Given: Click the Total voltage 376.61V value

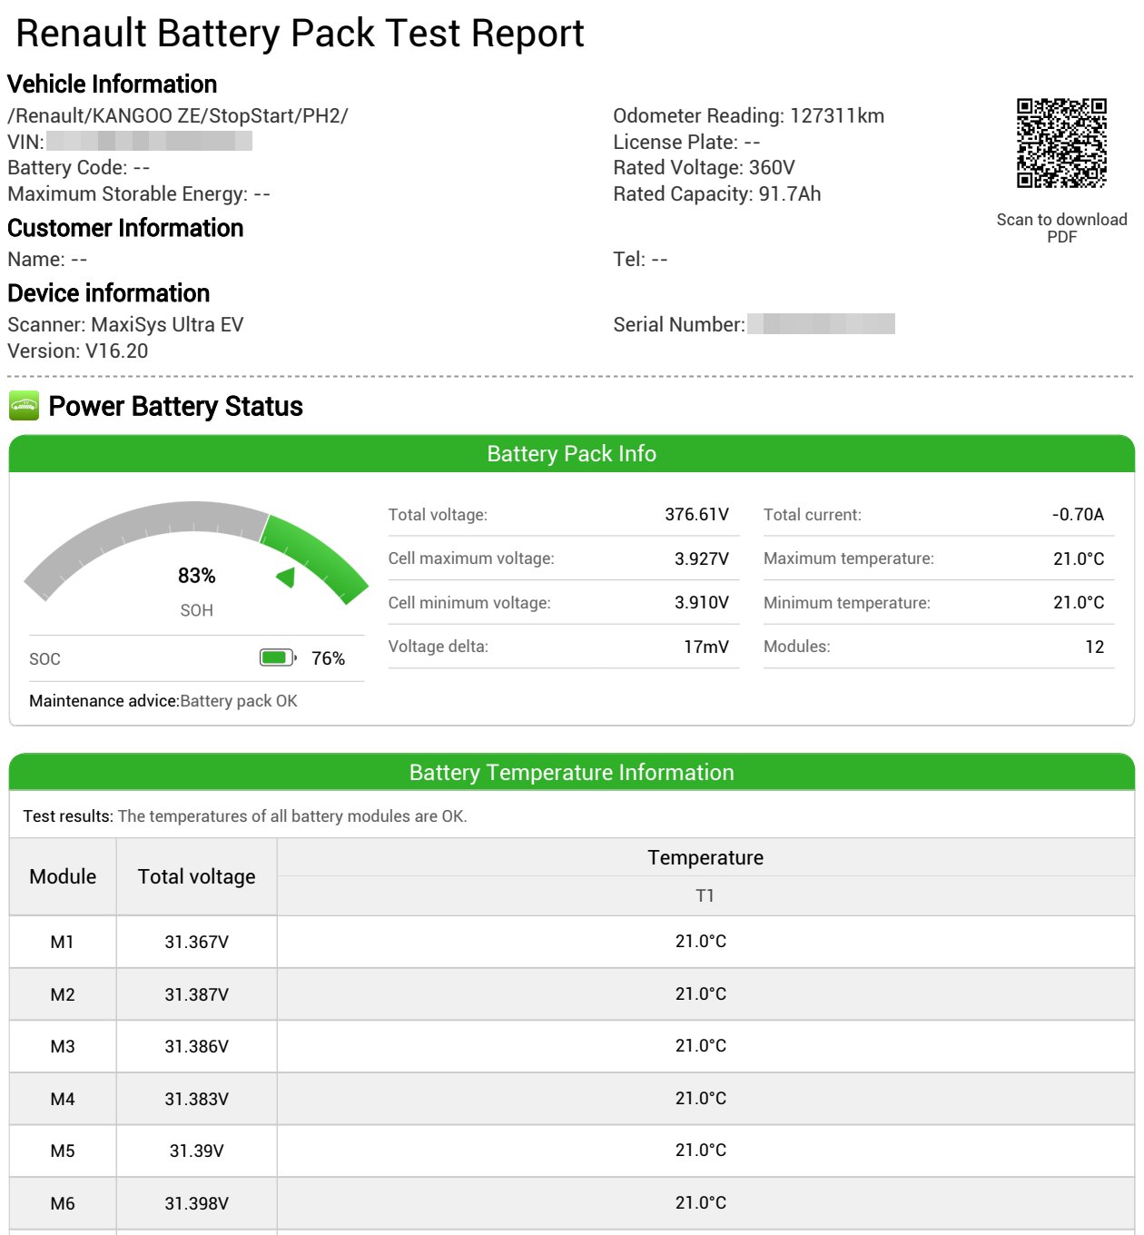Looking at the screenshot, I should tap(697, 514).
